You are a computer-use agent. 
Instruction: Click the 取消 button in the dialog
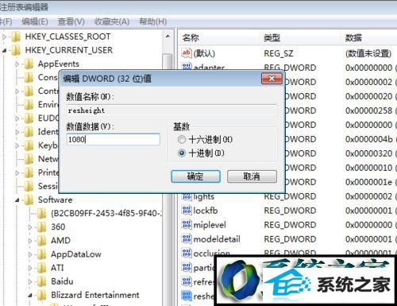pyautogui.click(x=252, y=176)
